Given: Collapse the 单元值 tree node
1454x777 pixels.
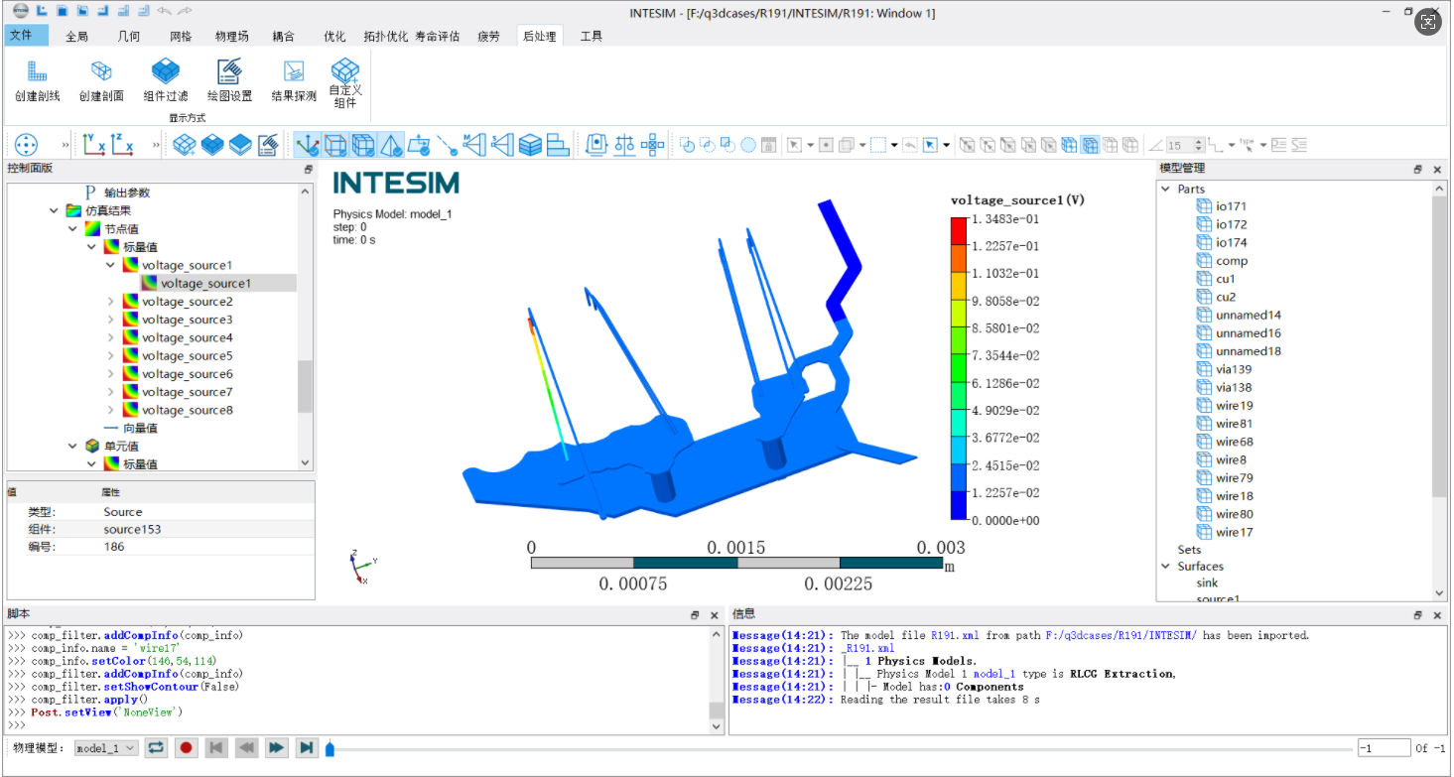Looking at the screenshot, I should (x=72, y=447).
